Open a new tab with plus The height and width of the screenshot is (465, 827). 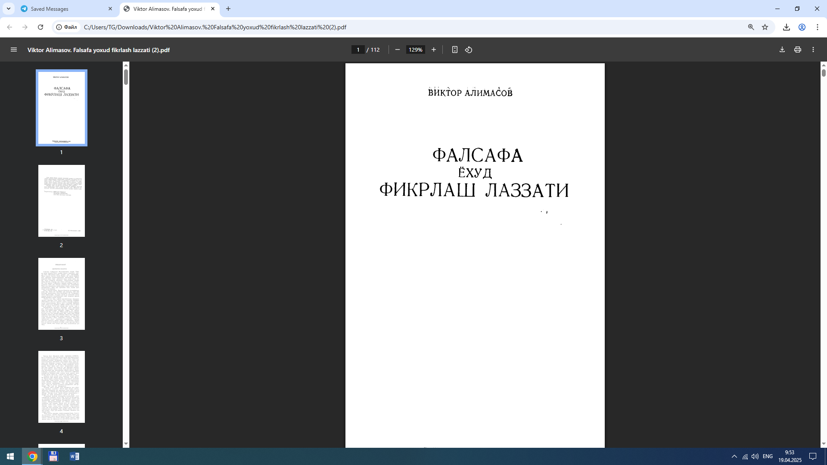(x=228, y=9)
